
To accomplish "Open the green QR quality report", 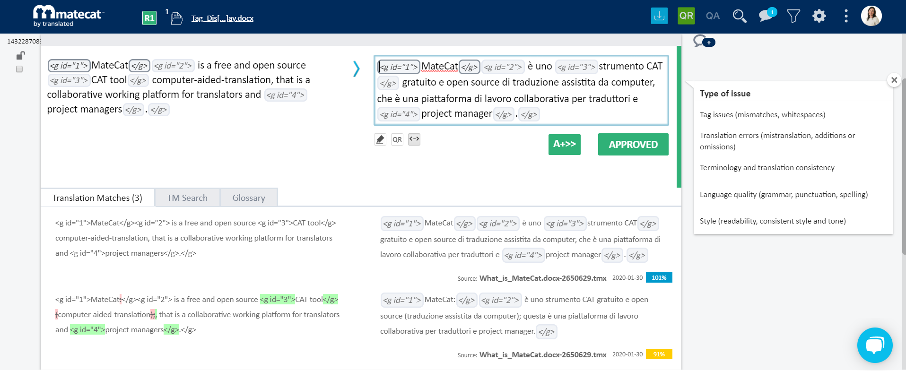I will pos(686,16).
